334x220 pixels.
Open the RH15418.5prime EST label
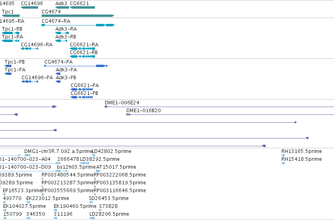point(301,159)
